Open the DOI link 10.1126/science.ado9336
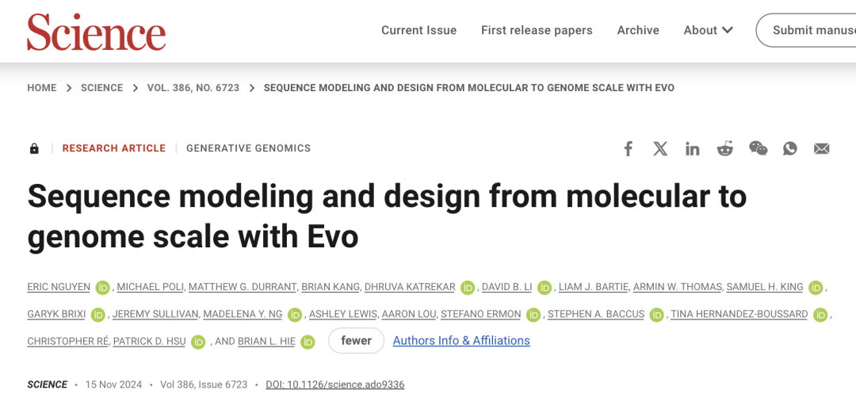Image resolution: width=856 pixels, height=398 pixels. pyautogui.click(x=335, y=385)
